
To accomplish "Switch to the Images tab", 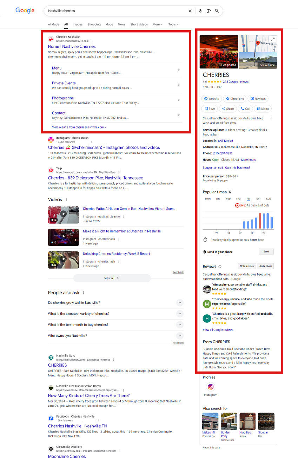I will click(78, 25).
